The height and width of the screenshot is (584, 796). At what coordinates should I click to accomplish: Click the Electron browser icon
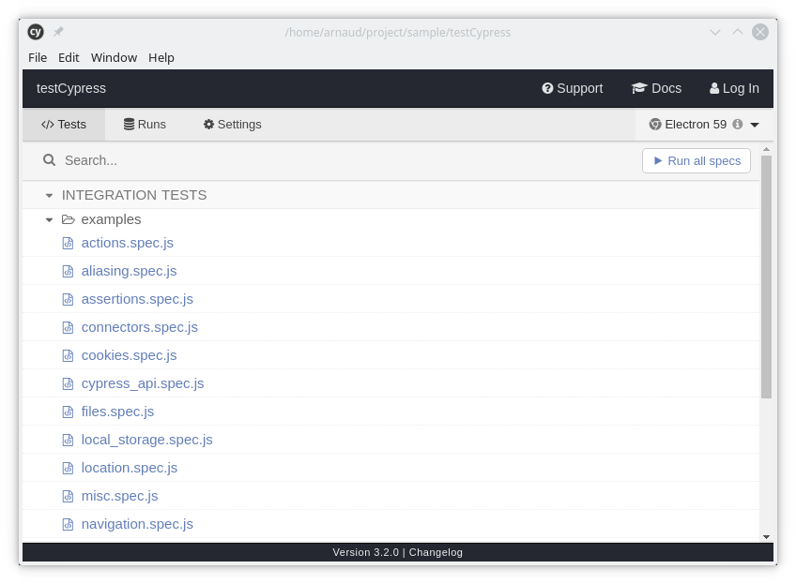655,124
